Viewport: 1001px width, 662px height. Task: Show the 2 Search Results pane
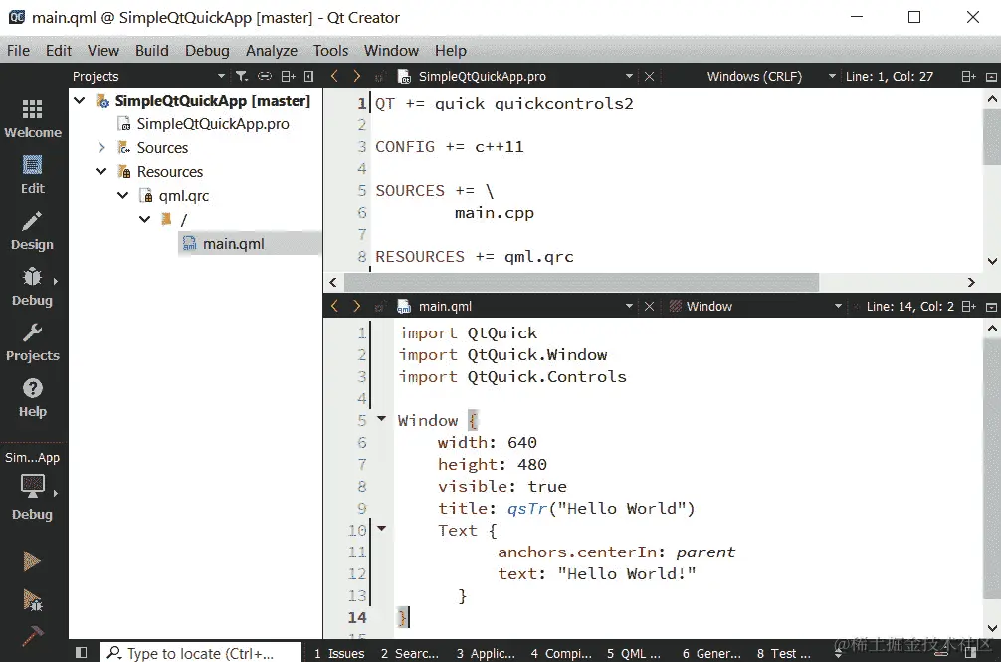pos(409,653)
